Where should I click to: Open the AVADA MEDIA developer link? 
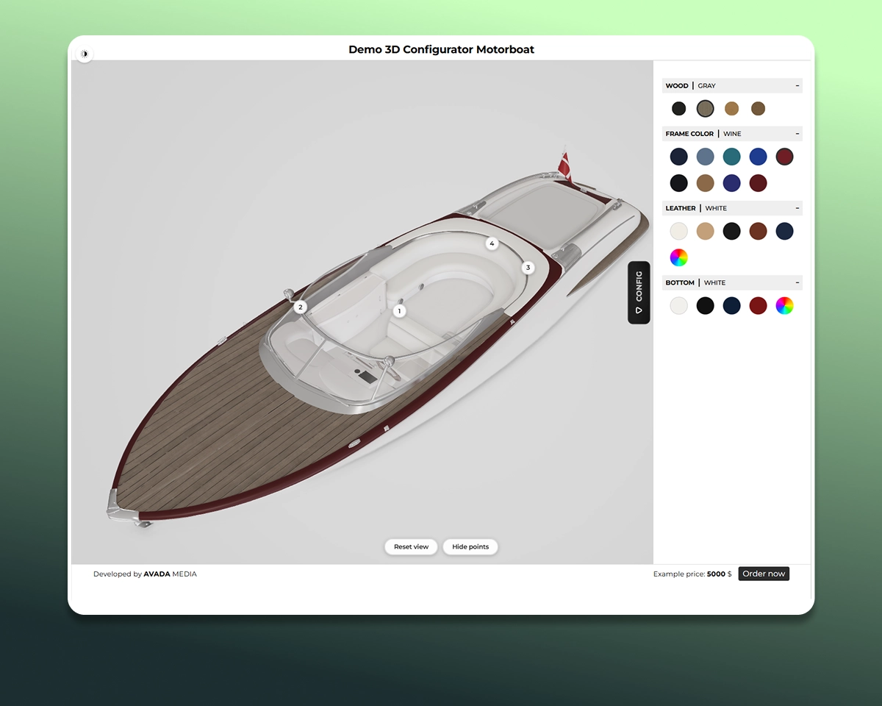click(x=170, y=574)
